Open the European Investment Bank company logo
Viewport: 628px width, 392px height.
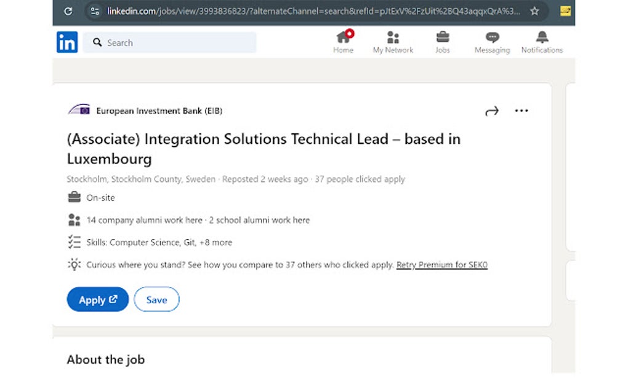pos(79,108)
